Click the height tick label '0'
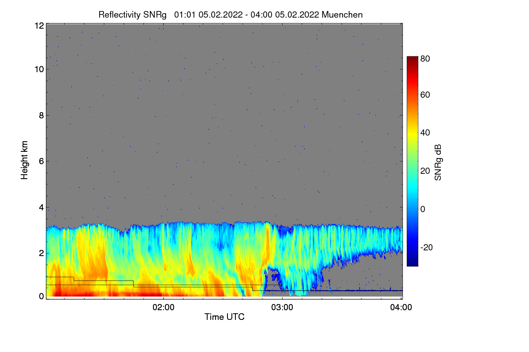529x352 pixels. click(x=41, y=297)
